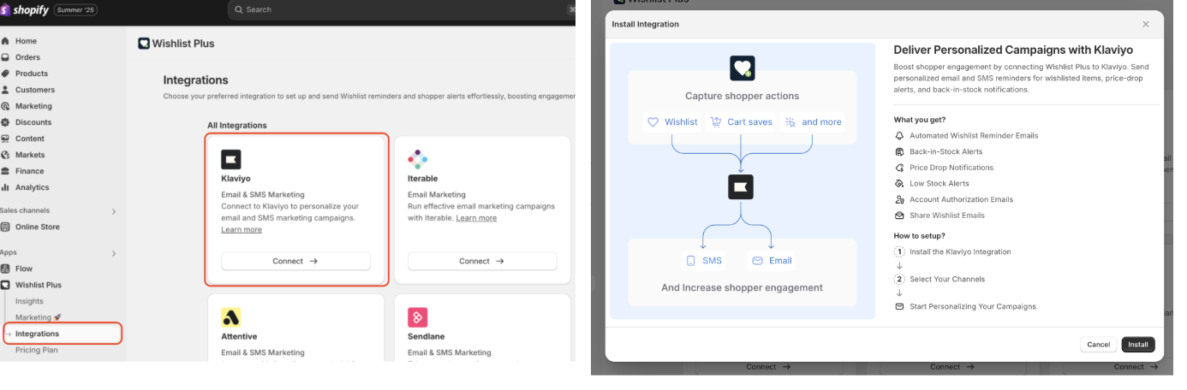Expand the Apps section chevron
This screenshot has width=1187, height=390.
[114, 253]
